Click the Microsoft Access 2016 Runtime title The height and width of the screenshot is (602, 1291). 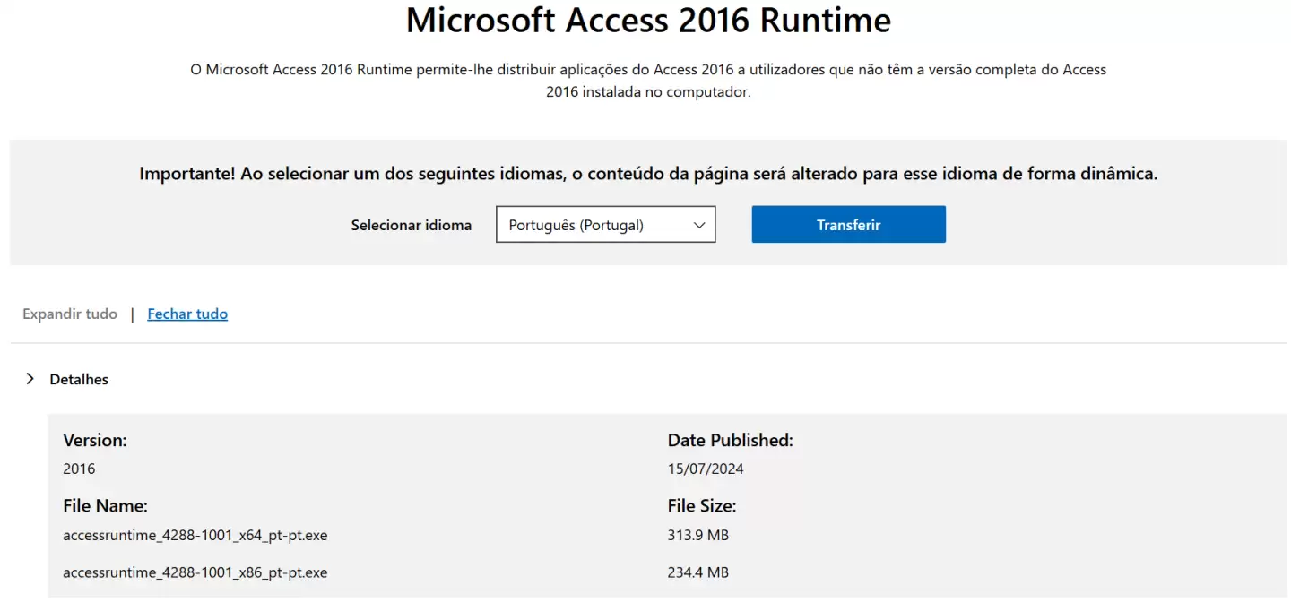[x=648, y=20]
